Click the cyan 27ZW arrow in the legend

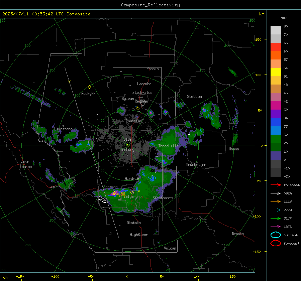pyautogui.click(x=276, y=210)
